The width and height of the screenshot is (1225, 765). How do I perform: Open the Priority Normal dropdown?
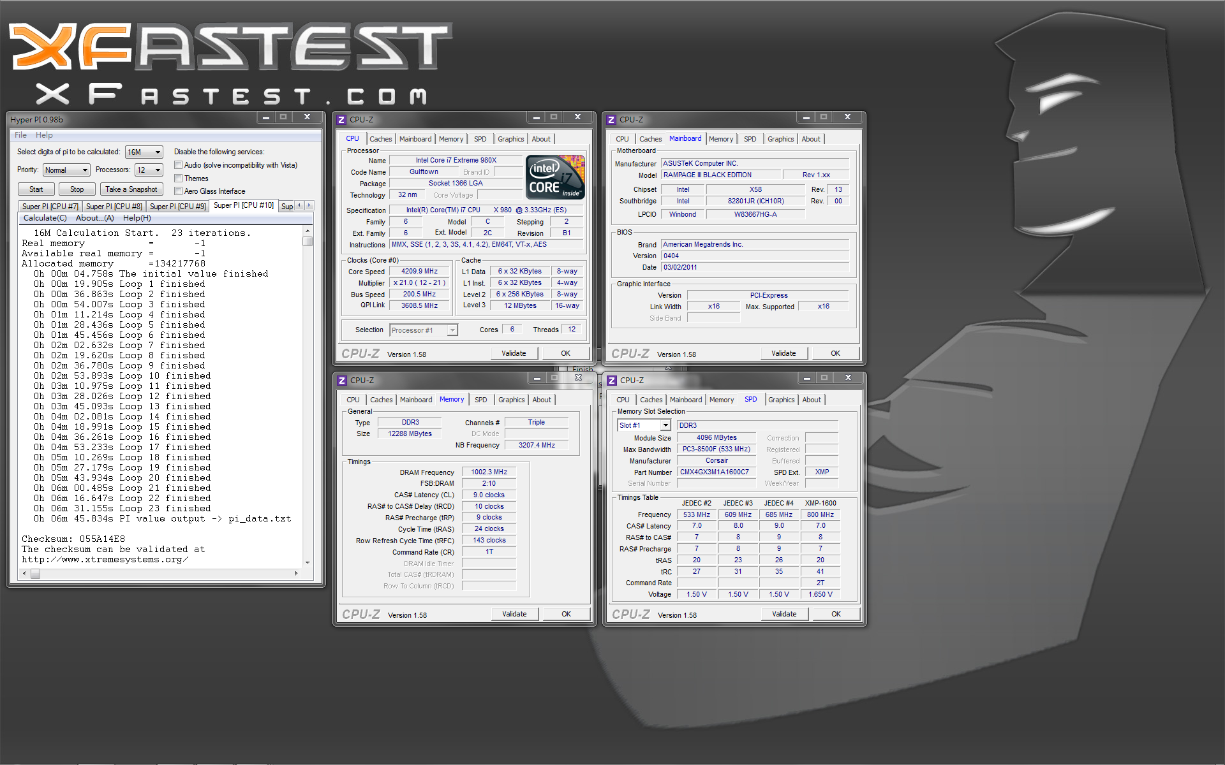click(66, 170)
